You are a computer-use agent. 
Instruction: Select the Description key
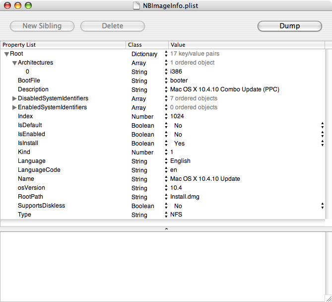33,89
